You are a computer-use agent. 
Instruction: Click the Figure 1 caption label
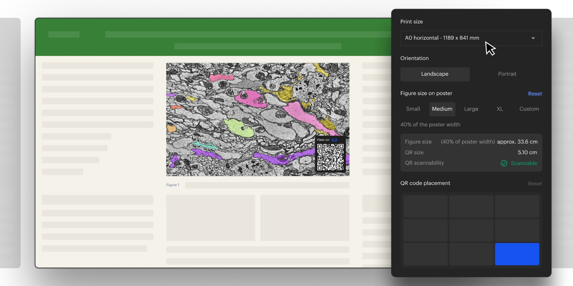pos(172,185)
